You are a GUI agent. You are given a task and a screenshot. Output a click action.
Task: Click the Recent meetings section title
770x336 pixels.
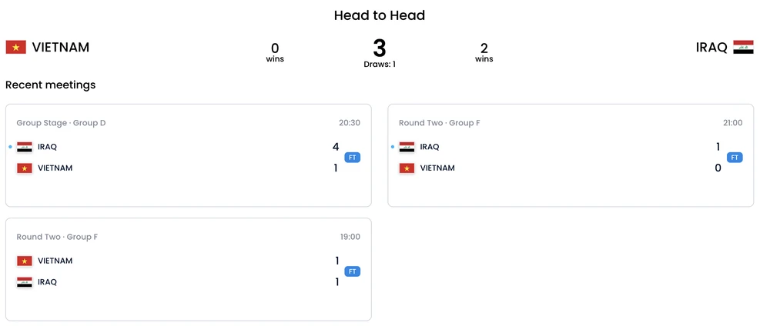click(x=51, y=85)
